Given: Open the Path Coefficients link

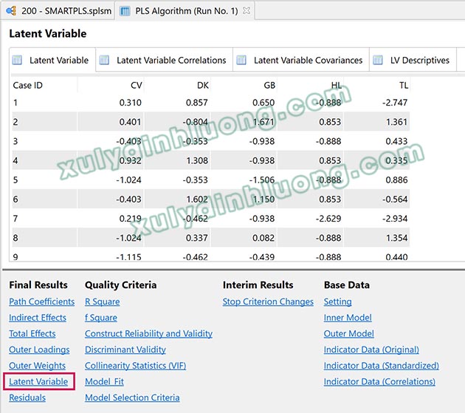Looking at the screenshot, I should tap(41, 301).
